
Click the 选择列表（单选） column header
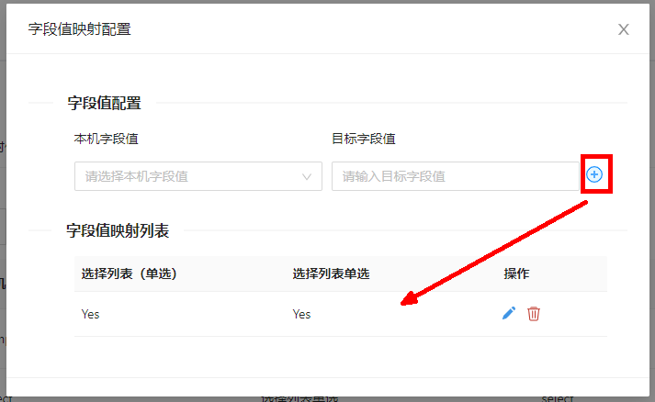click(129, 274)
